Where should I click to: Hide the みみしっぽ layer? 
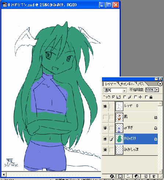point(105,150)
